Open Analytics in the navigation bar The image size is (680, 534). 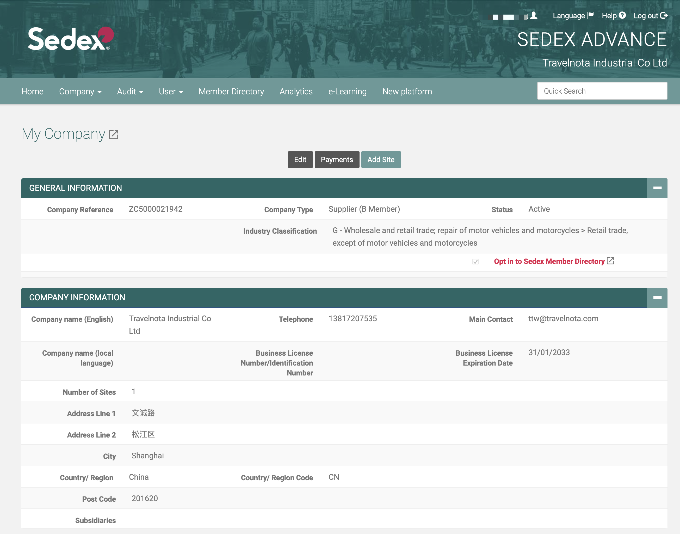(296, 92)
